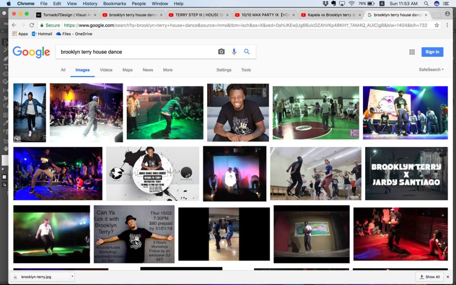Click Show All downloads button
The image size is (456, 285).
429,277
